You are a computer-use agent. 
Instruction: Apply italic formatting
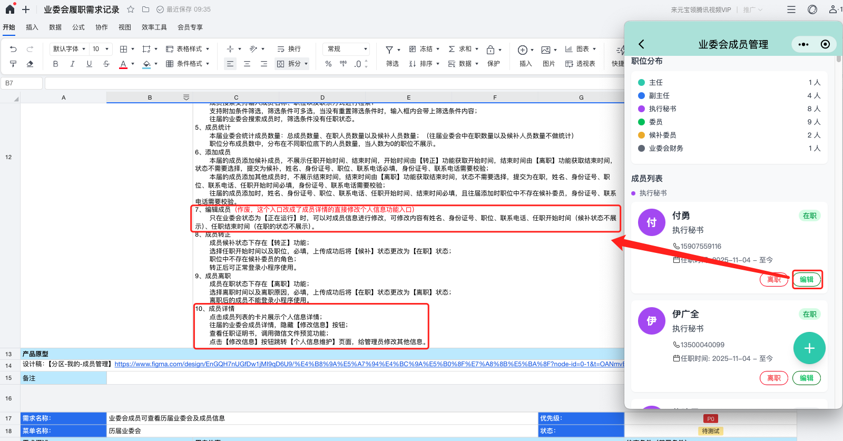click(72, 64)
